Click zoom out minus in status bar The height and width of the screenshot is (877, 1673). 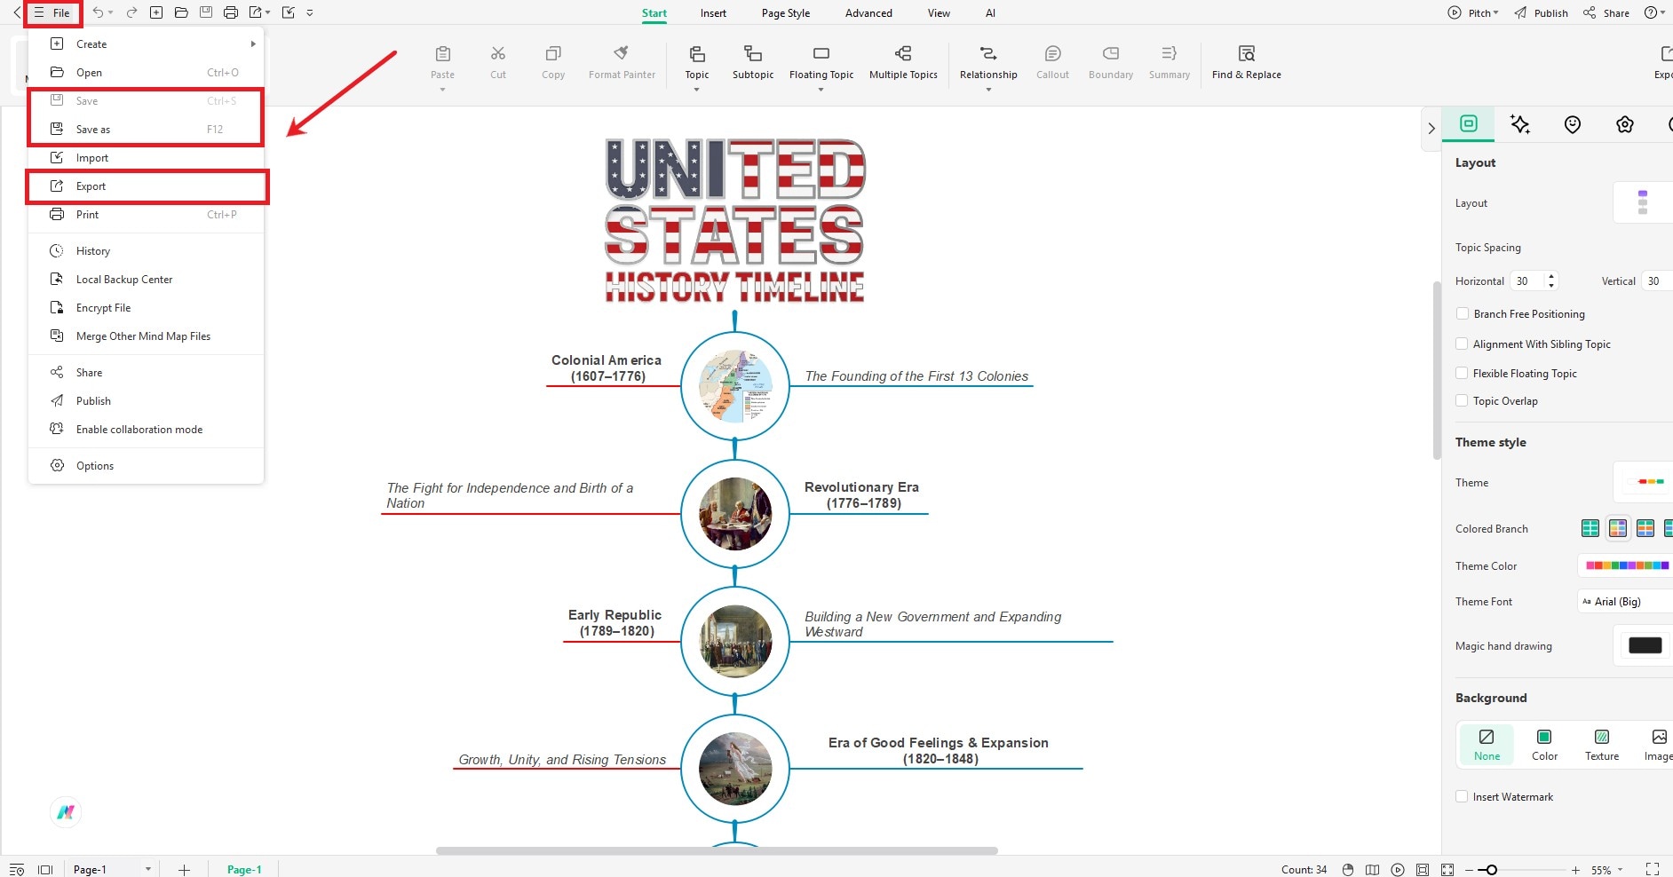point(1469,870)
